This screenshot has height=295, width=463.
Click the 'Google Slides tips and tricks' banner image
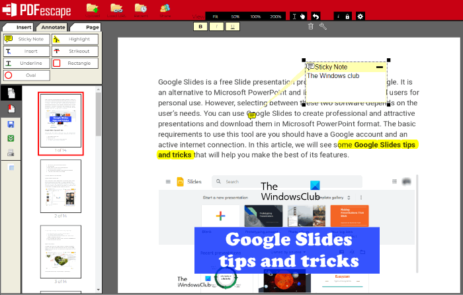(287, 251)
